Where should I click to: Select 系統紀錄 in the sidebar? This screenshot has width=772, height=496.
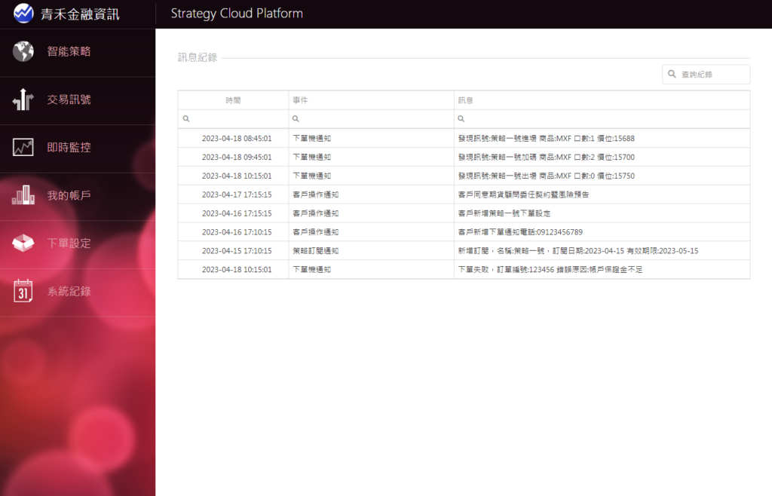pos(78,291)
